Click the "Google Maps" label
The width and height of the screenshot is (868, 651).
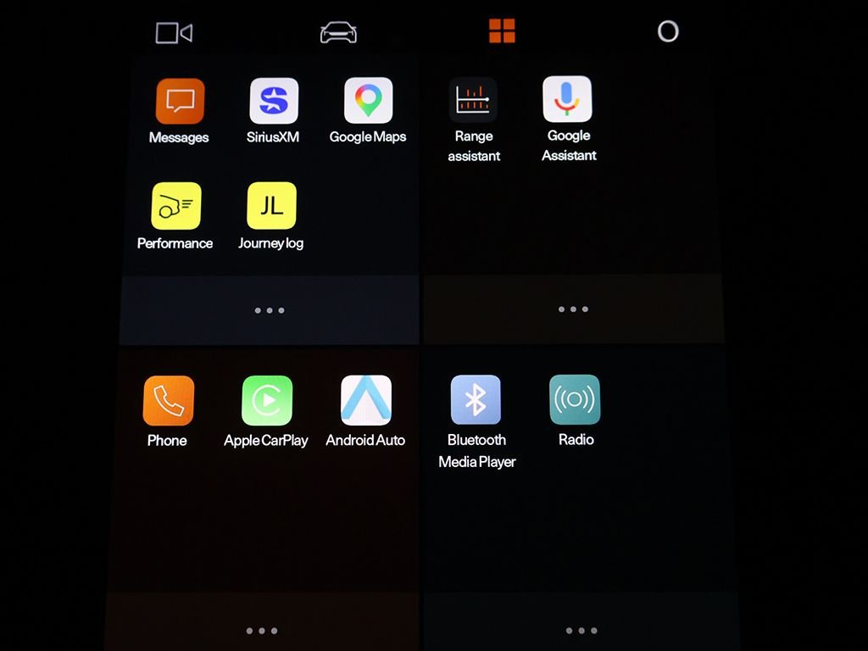[x=368, y=136]
